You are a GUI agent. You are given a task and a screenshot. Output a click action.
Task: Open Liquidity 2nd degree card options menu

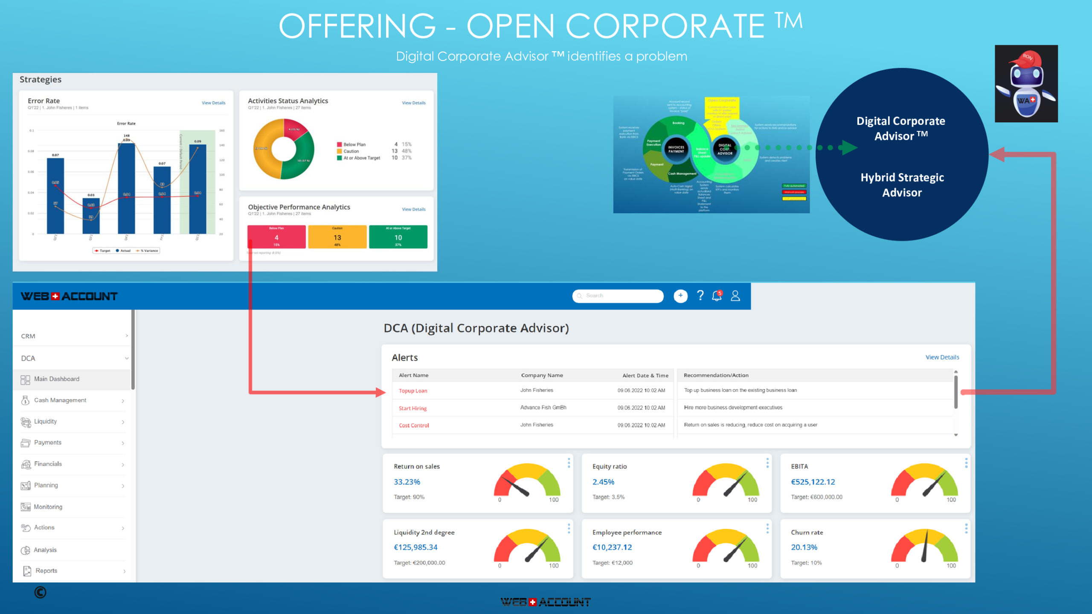coord(569,529)
